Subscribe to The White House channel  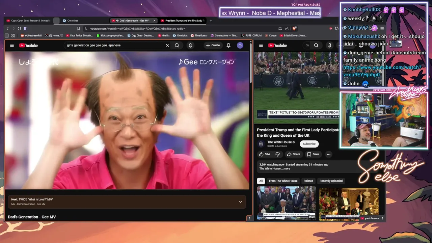(x=309, y=144)
